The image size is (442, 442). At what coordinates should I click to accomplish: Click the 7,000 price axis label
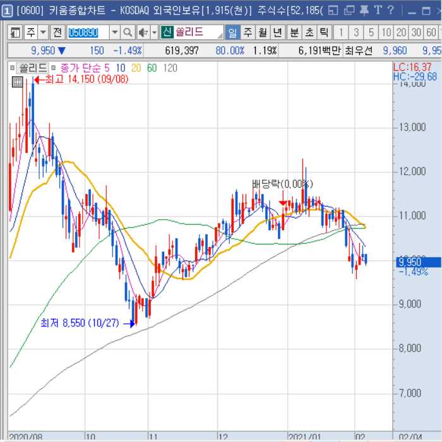click(410, 393)
